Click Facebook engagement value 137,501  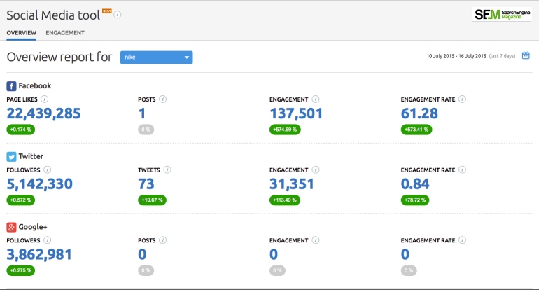click(296, 113)
